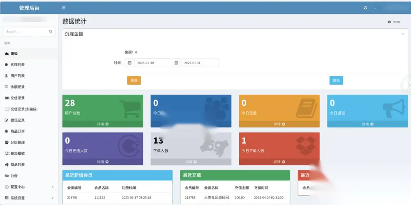Screen dimensions: 411x205
Task: Click member ID 218791 in new members table
Action: 72,197
